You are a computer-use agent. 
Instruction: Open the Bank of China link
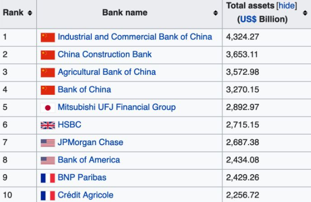84,90
